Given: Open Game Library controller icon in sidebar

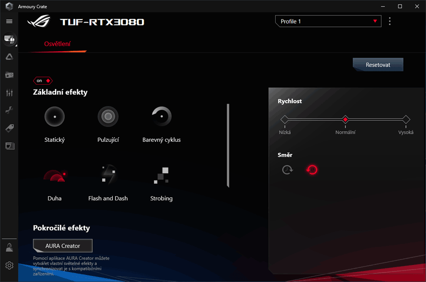Looking at the screenshot, I should click(x=9, y=75).
